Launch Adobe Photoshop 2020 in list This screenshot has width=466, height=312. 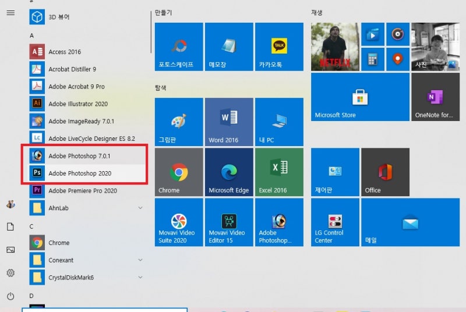pos(86,173)
